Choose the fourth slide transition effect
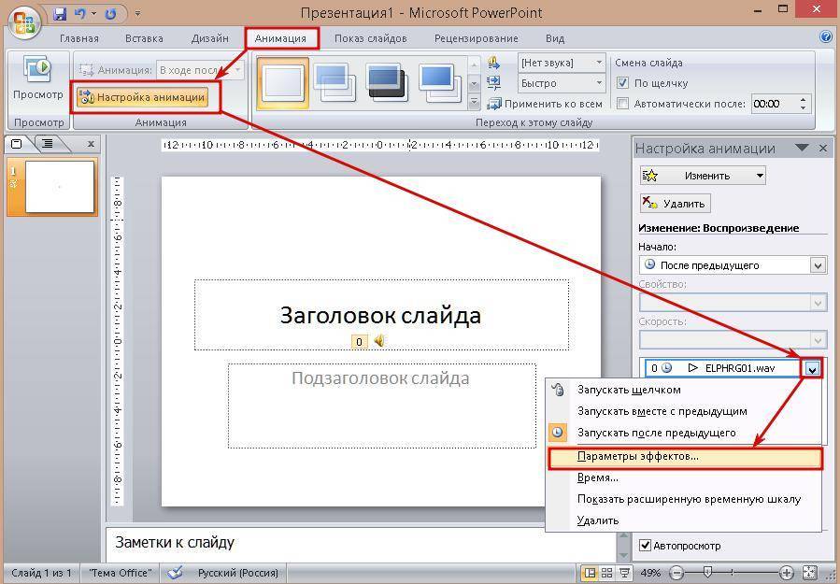The width and height of the screenshot is (840, 584). [439, 83]
